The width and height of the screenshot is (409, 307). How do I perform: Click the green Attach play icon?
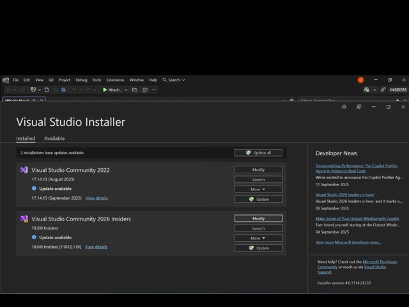click(x=105, y=90)
